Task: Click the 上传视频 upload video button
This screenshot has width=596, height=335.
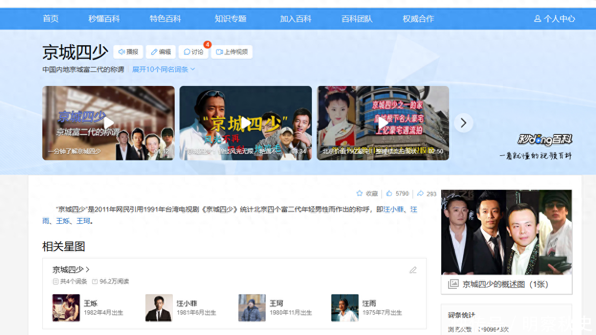Action: pos(232,52)
